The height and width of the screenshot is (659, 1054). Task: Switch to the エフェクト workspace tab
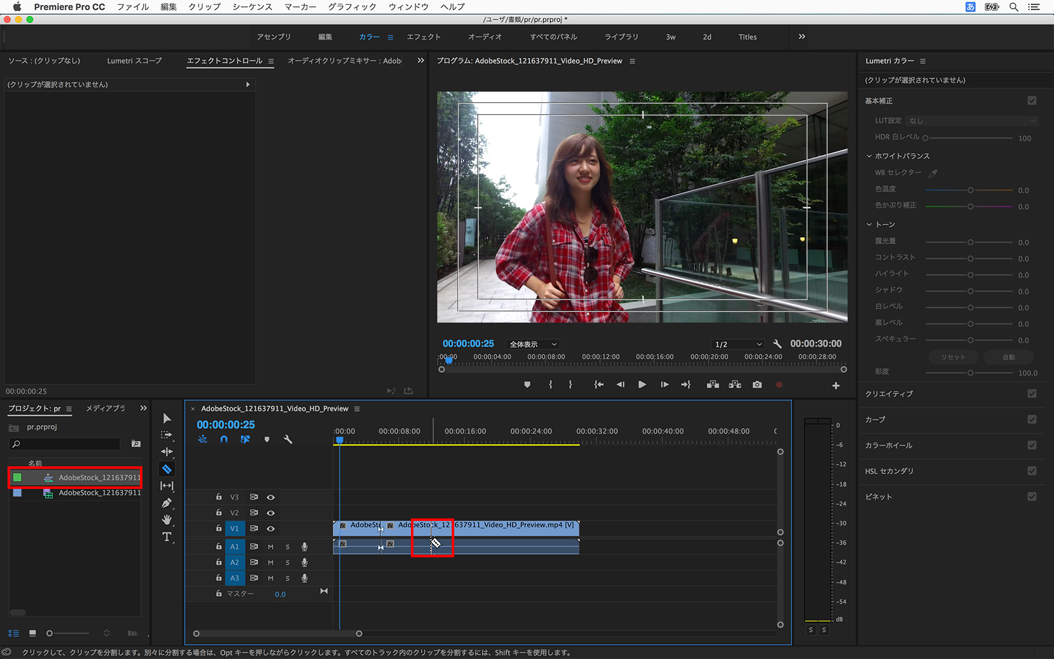click(423, 37)
